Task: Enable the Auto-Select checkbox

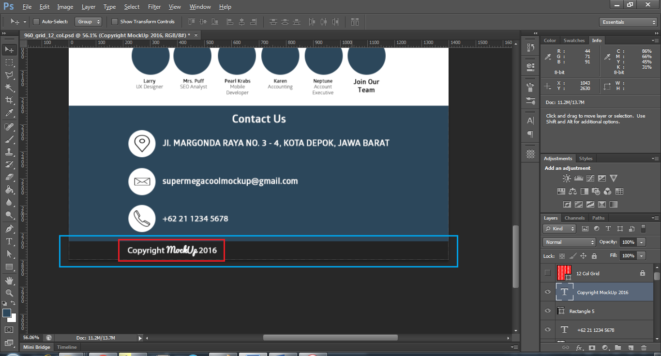Action: tap(36, 21)
